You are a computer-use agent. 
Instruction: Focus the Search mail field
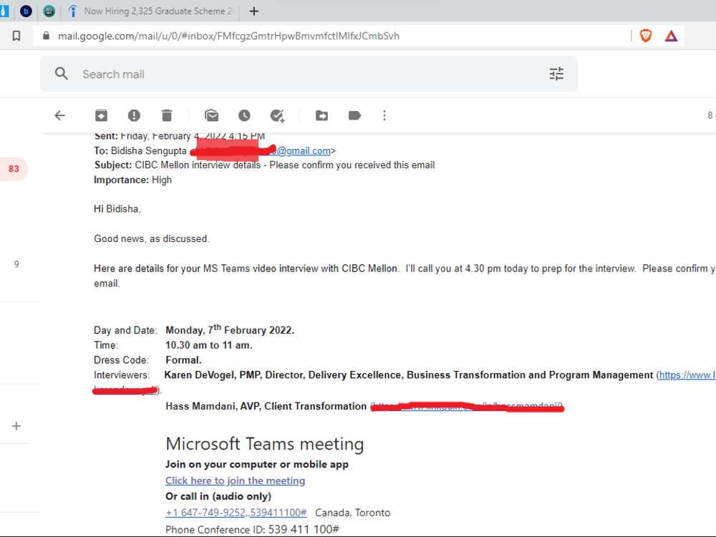pos(309,74)
